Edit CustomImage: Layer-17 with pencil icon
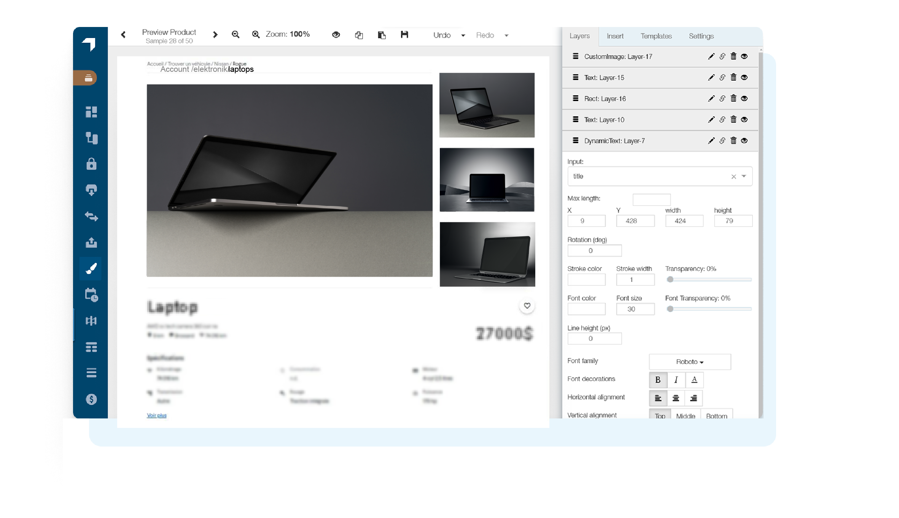Viewport: 899px width, 518px height. [x=711, y=57]
